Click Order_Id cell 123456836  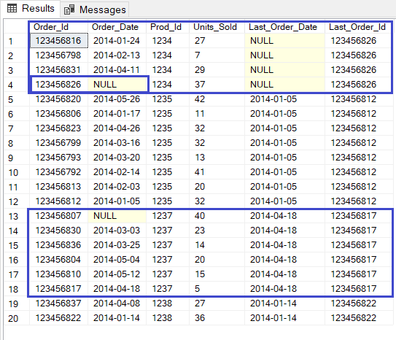tap(58, 245)
